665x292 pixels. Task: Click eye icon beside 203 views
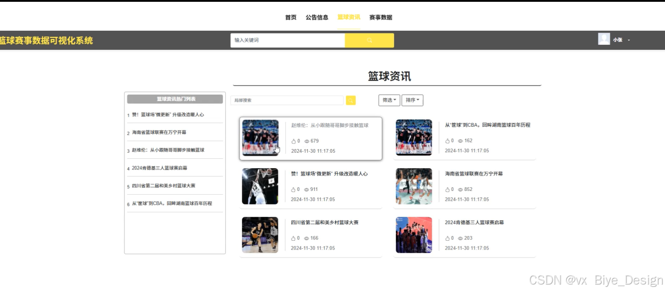coord(461,238)
